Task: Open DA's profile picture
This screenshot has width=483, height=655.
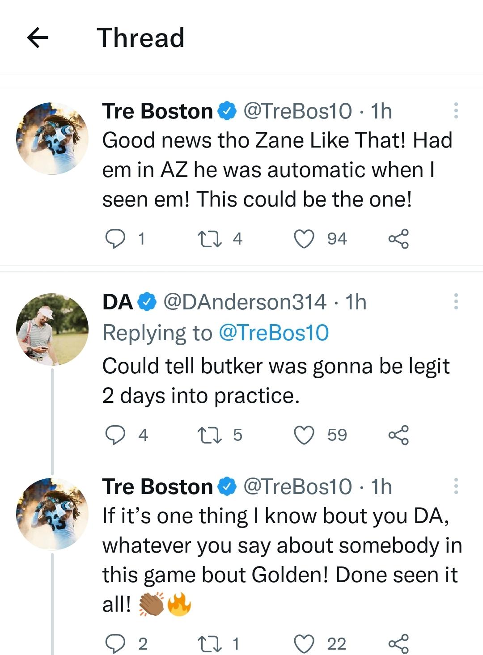Action: tap(52, 330)
